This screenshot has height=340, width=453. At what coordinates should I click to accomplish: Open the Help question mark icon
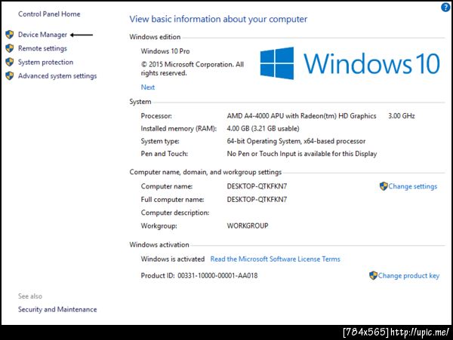[x=445, y=8]
